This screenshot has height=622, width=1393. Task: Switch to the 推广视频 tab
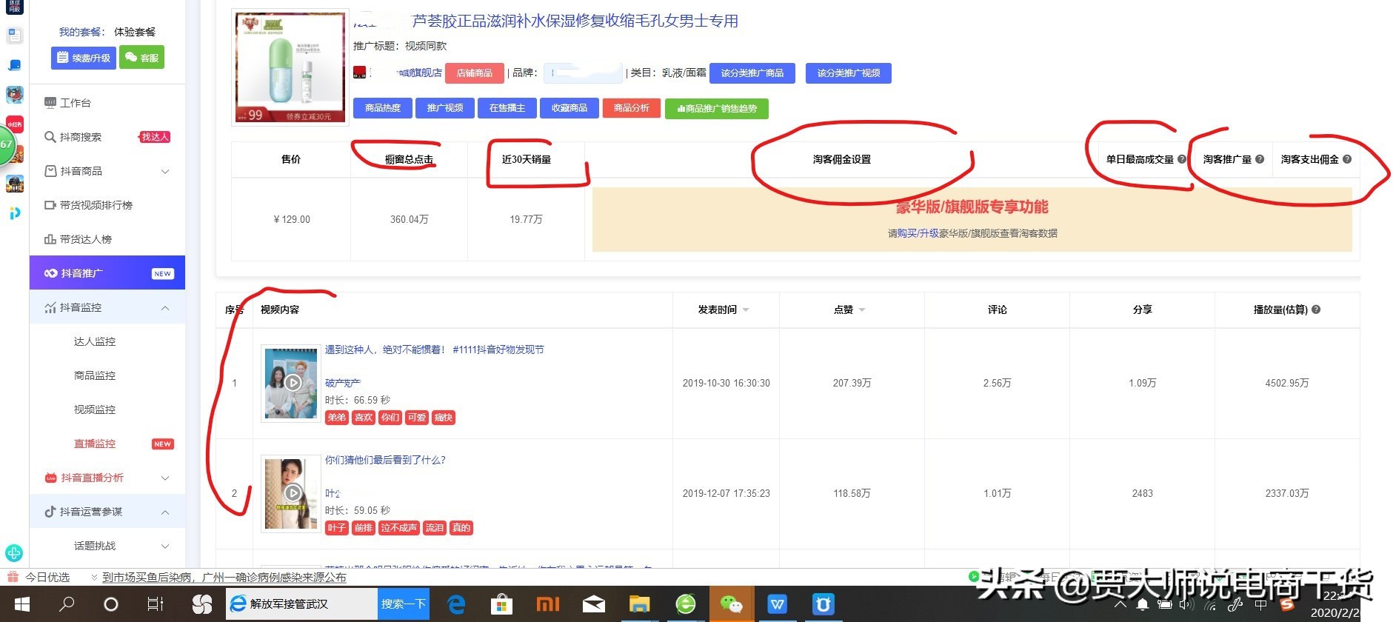(445, 108)
